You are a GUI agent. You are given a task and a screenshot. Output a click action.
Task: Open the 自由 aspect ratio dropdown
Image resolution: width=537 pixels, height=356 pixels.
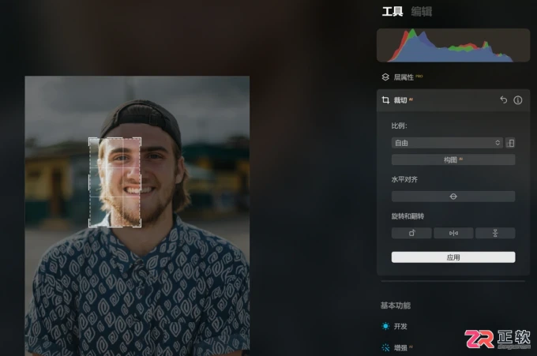point(447,143)
